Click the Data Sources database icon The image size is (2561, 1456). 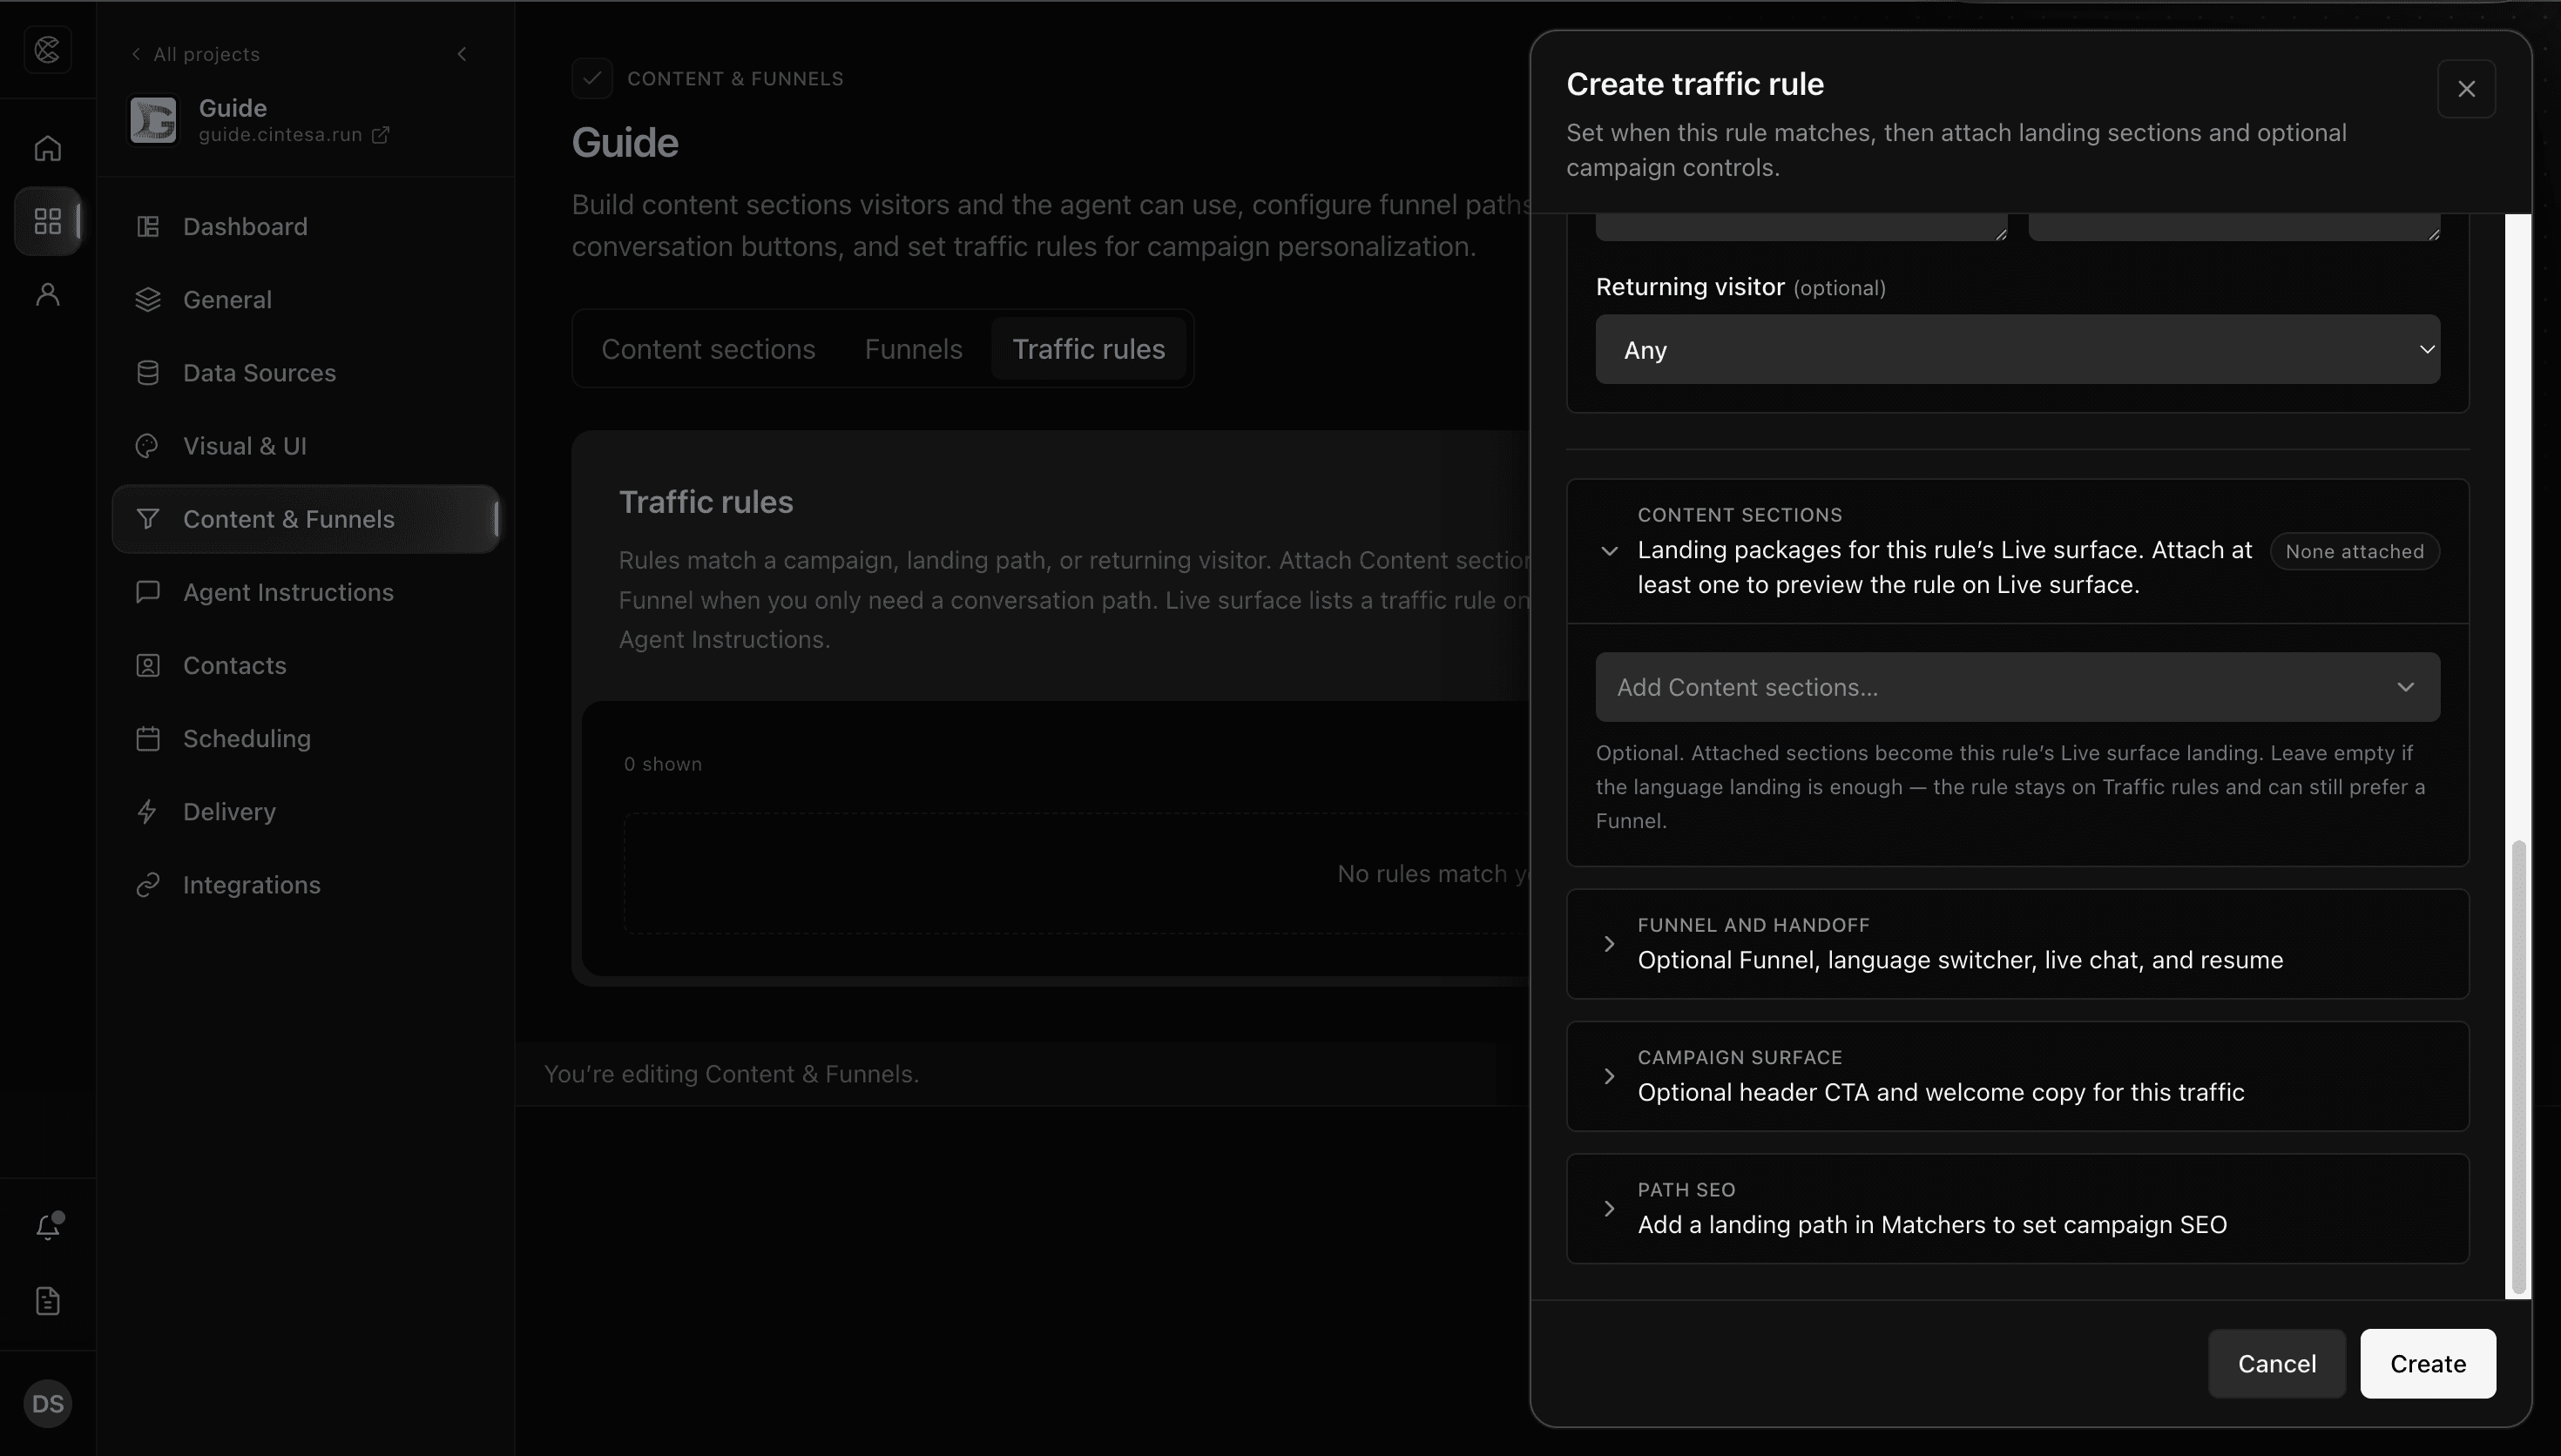point(148,373)
